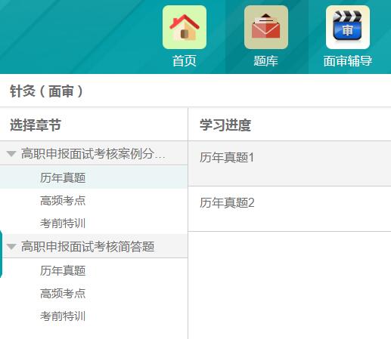Open the 题库 envelope icon

click(266, 27)
